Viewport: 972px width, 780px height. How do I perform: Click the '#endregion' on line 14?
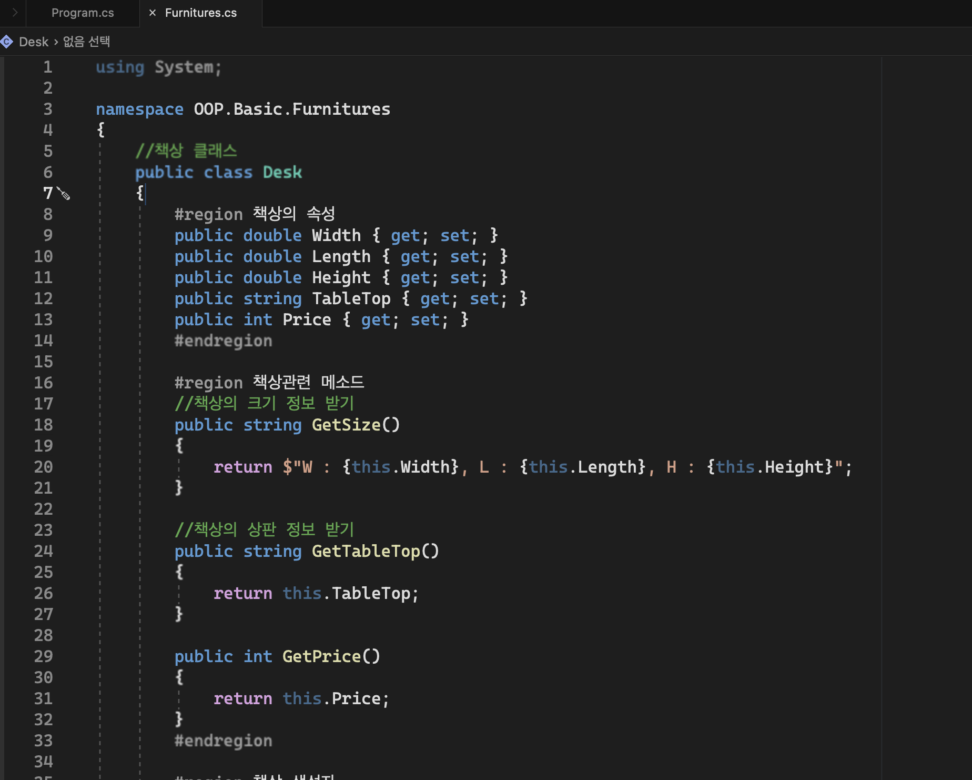click(224, 341)
